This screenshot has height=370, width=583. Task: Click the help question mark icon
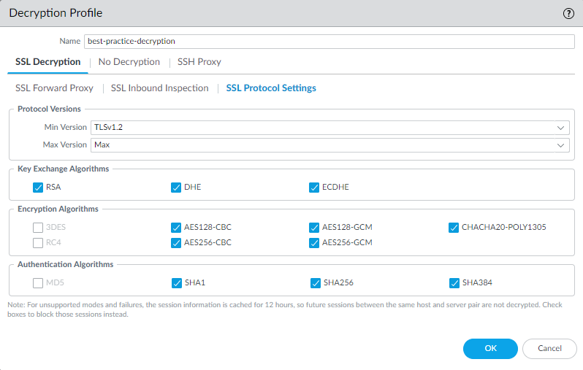[568, 13]
